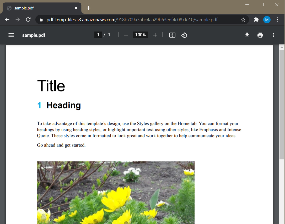The height and width of the screenshot is (224, 285).
Task: Select the sample.pdf browser tab
Action: tap(42, 8)
